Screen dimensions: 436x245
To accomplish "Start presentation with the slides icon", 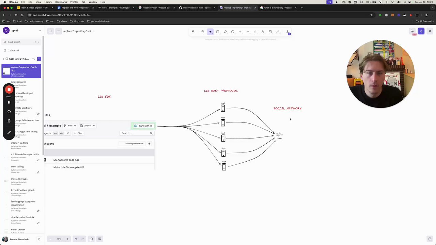I will click(x=99, y=239).
